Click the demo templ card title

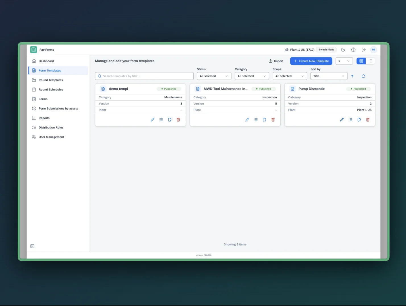pyautogui.click(x=119, y=89)
